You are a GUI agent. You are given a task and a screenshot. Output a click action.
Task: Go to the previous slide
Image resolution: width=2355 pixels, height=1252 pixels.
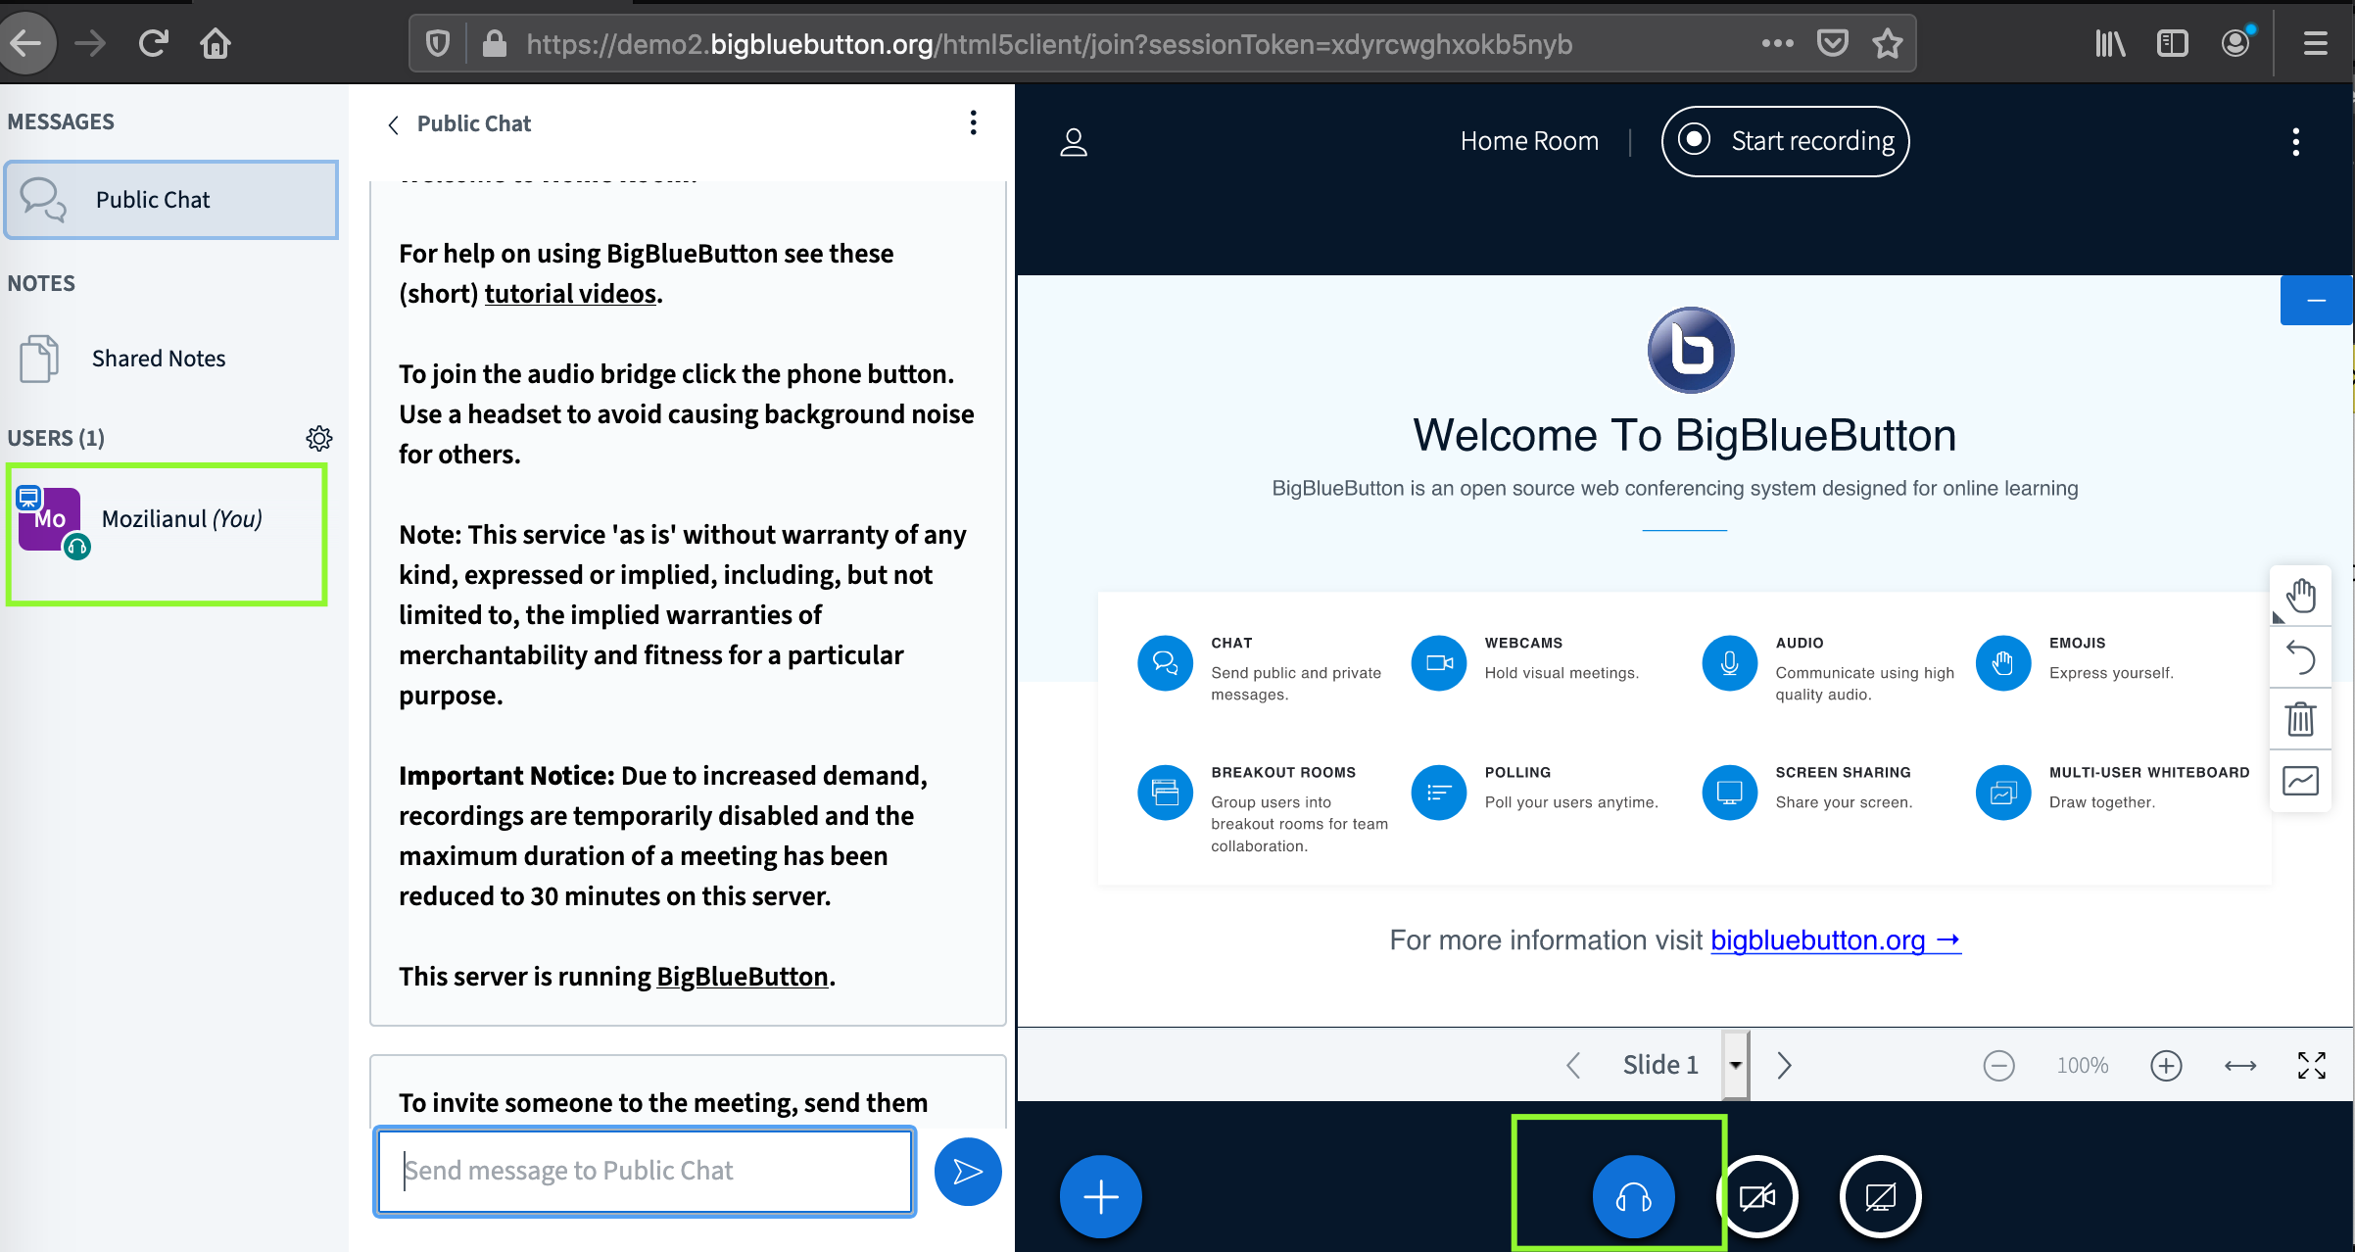click(1574, 1065)
